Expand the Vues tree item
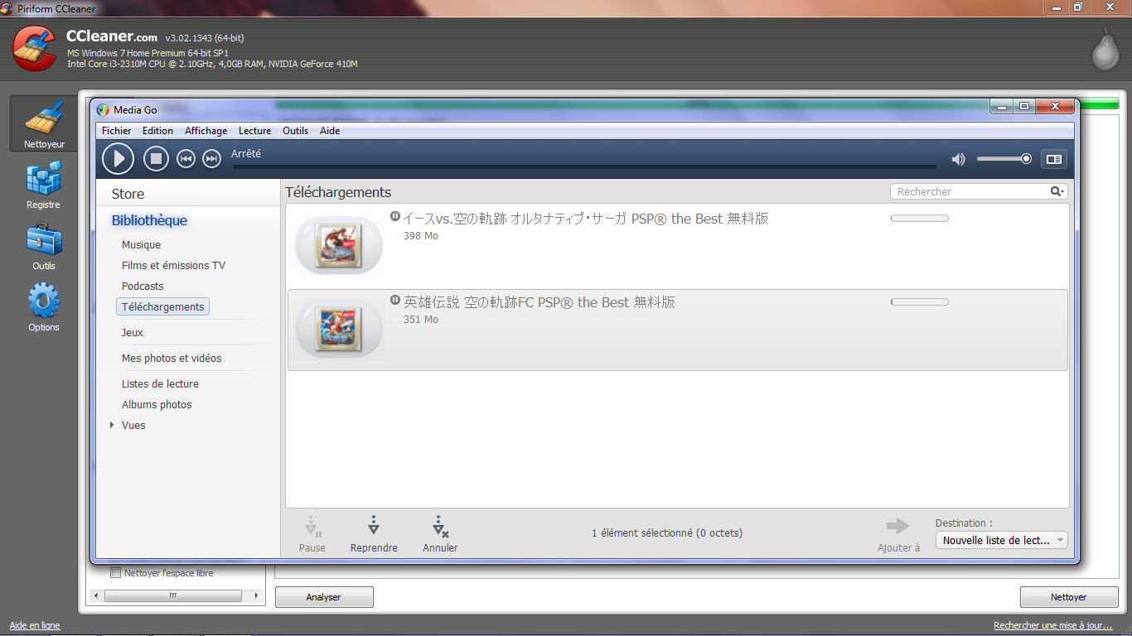 point(112,425)
